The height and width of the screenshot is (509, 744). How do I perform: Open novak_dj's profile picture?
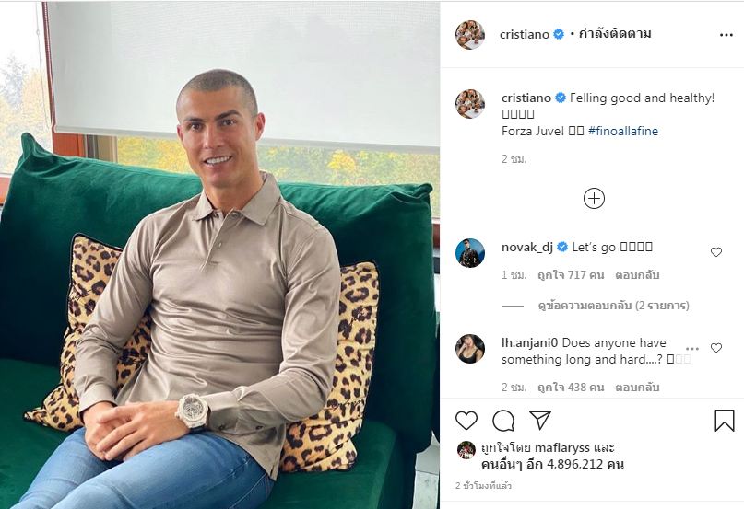coord(470,253)
